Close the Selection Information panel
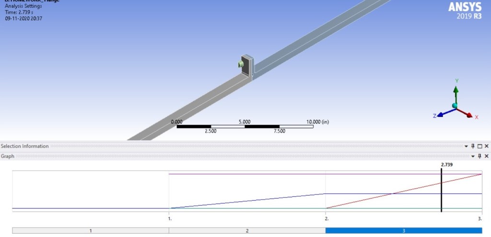The height and width of the screenshot is (237, 491). [487, 146]
